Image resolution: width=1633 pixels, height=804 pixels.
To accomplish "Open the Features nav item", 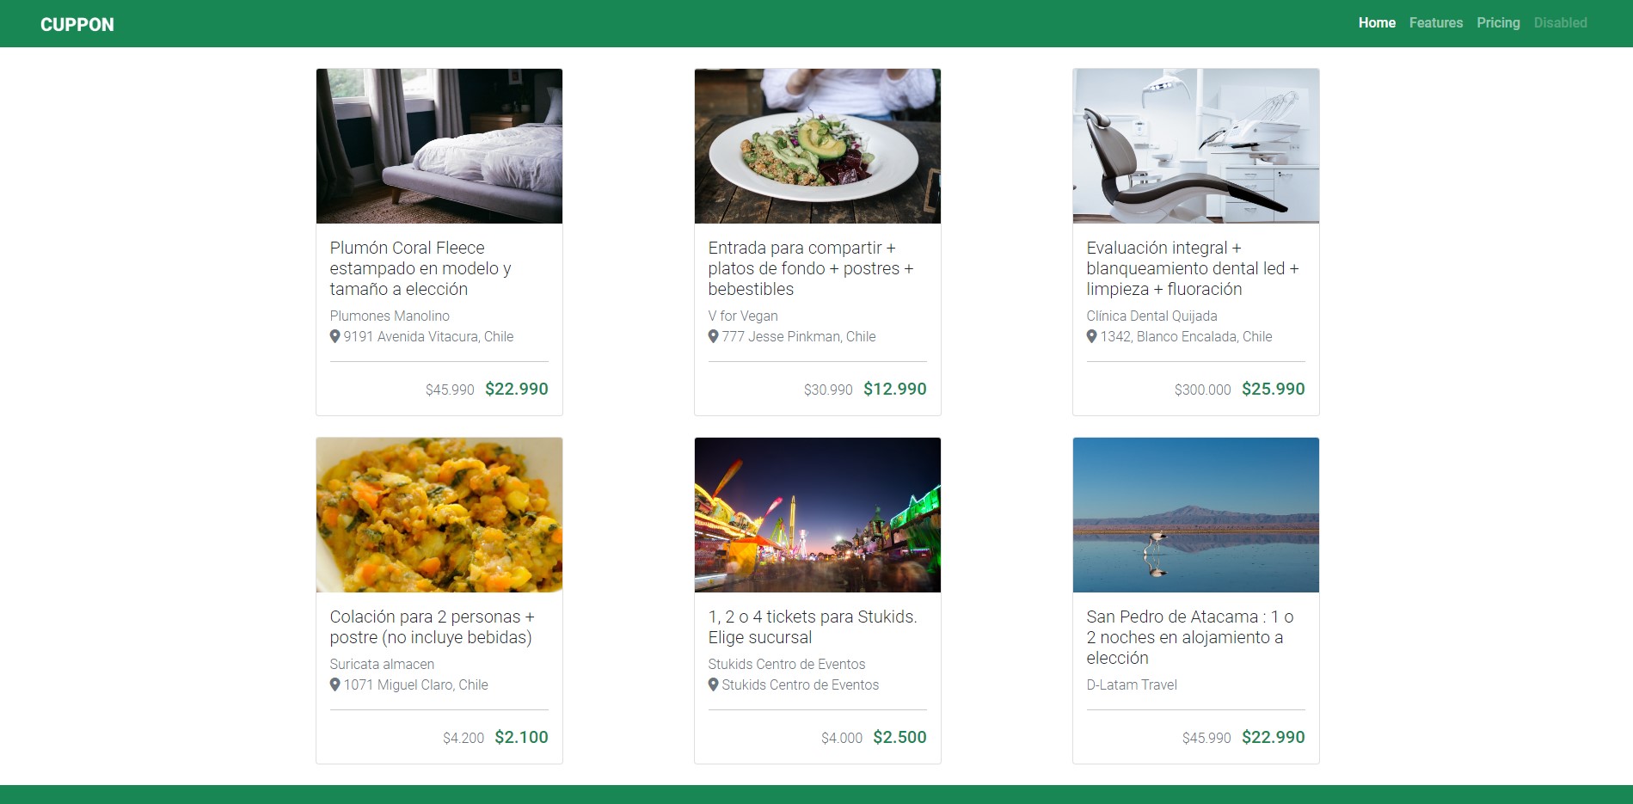I will tap(1435, 23).
